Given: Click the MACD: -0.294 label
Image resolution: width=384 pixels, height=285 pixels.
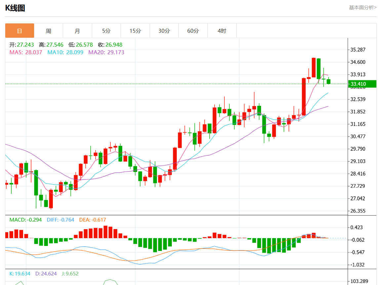Looking at the screenshot, I should click(x=25, y=220).
